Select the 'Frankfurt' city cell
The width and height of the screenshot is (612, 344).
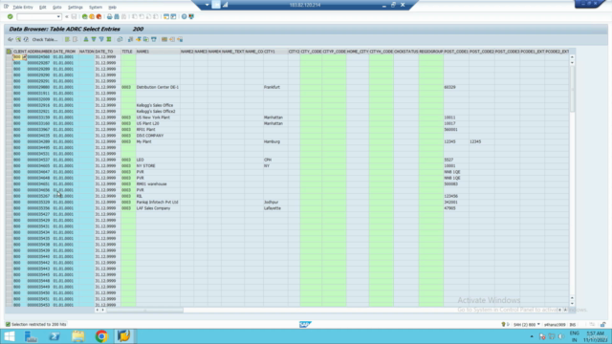[275, 87]
